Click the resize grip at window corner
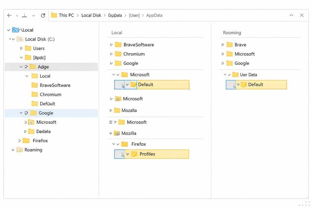 (x=304, y=204)
